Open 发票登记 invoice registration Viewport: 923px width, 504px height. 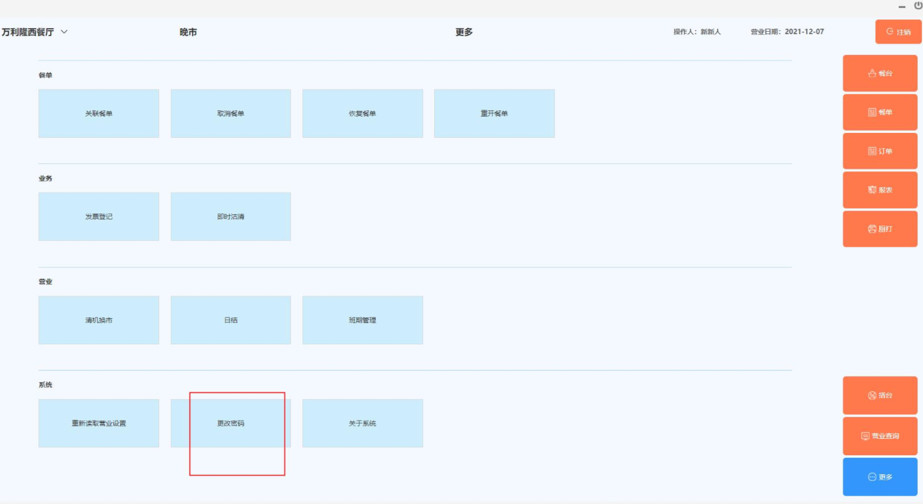tap(99, 216)
